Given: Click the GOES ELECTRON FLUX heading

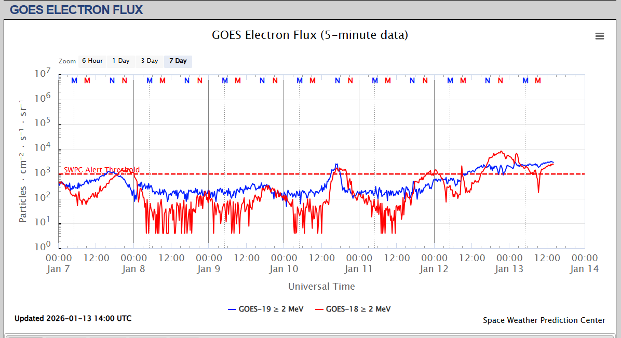Looking at the screenshot, I should click(76, 9).
